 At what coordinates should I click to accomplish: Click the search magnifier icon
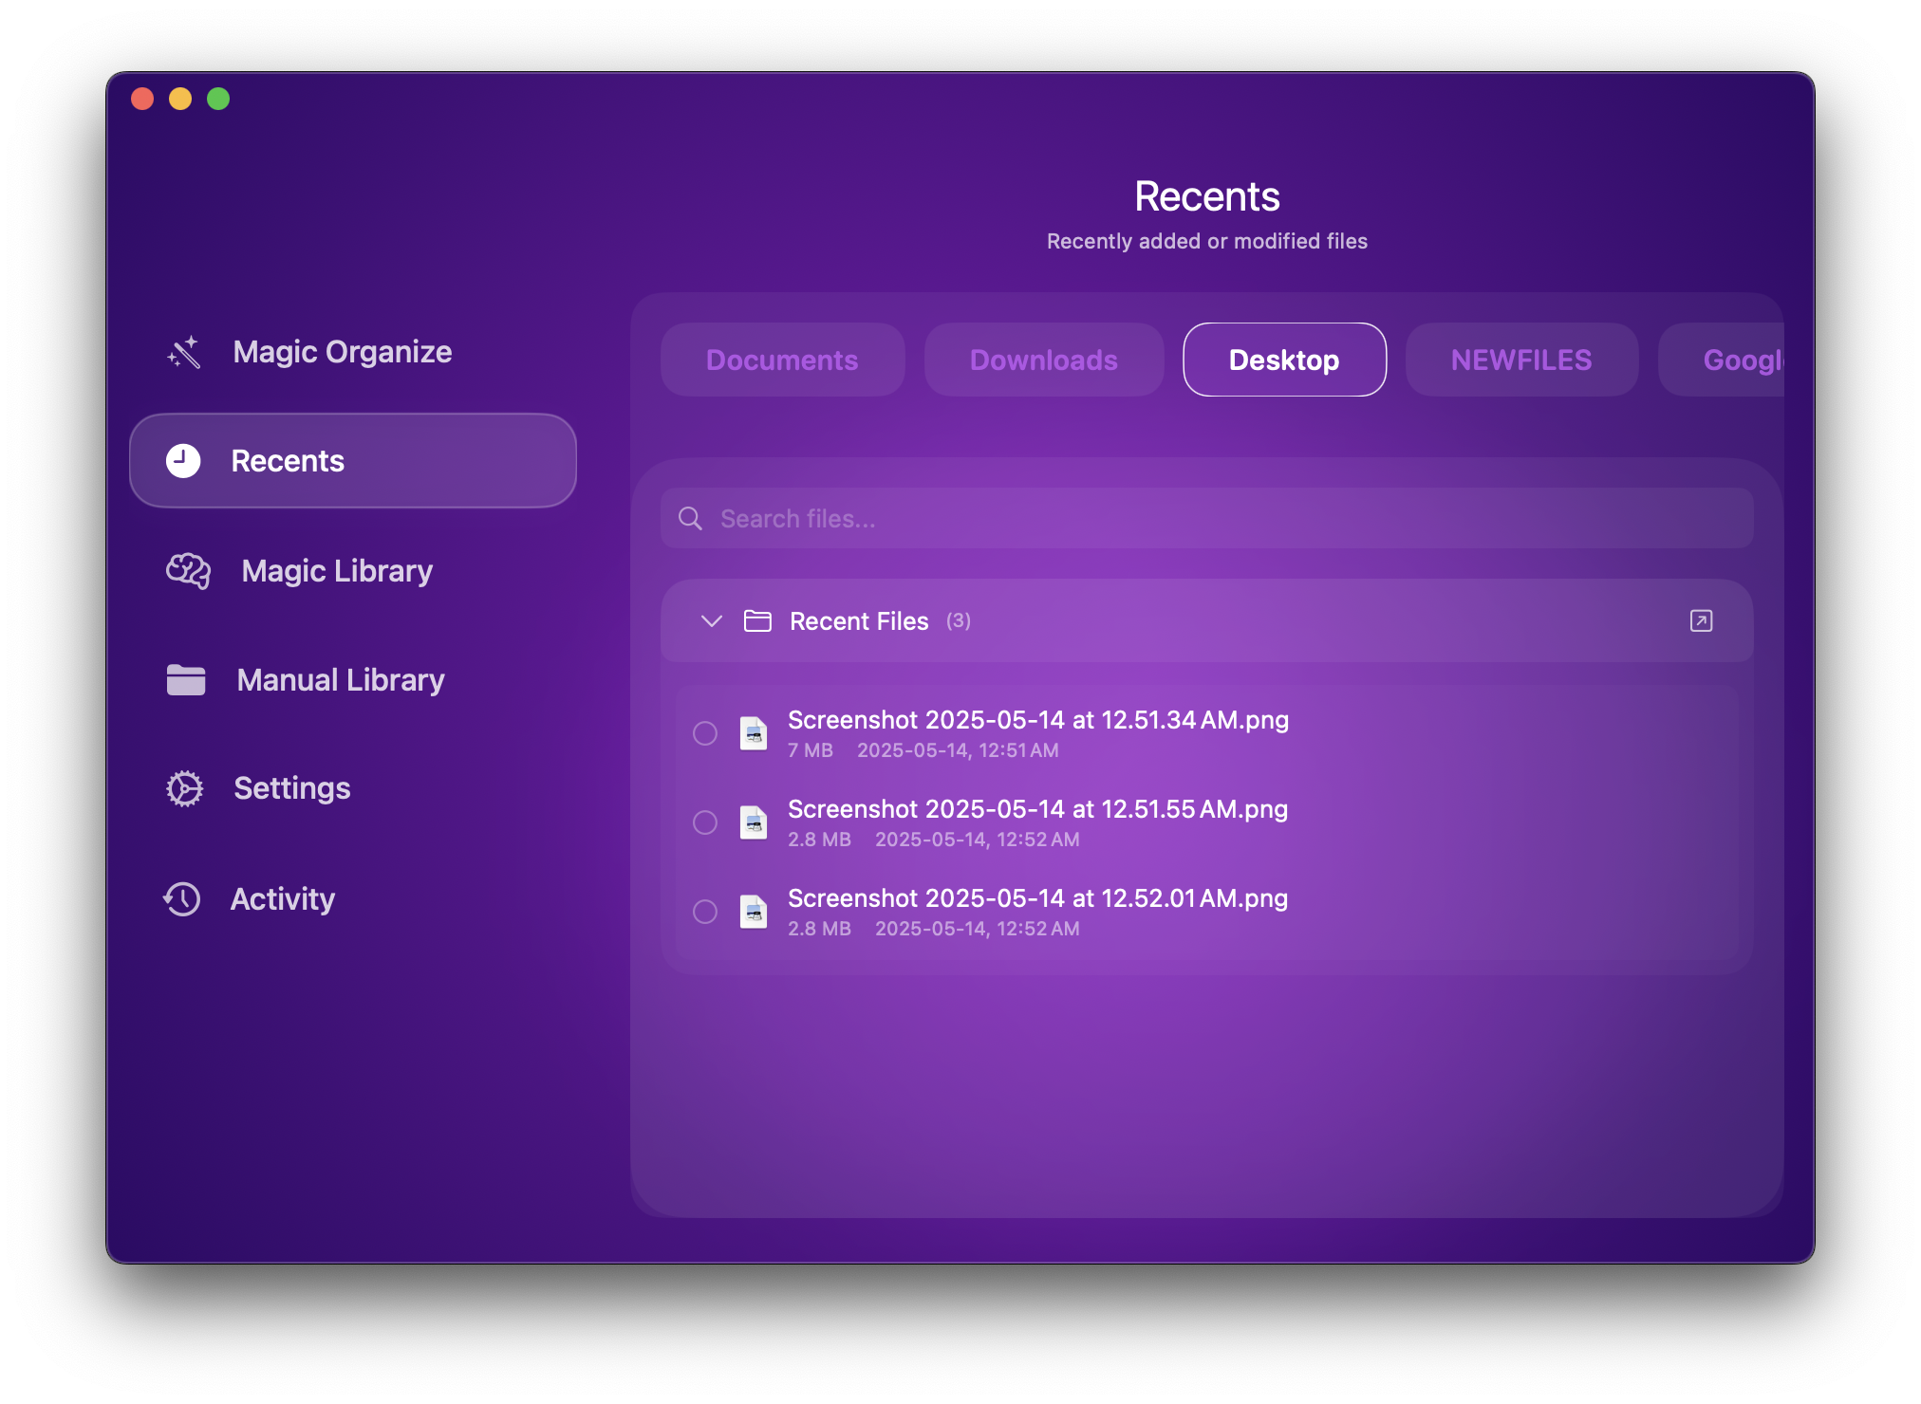tap(690, 519)
